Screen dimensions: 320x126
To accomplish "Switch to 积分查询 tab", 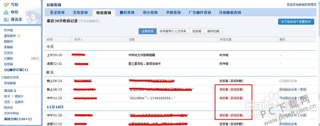I will [x=150, y=13].
